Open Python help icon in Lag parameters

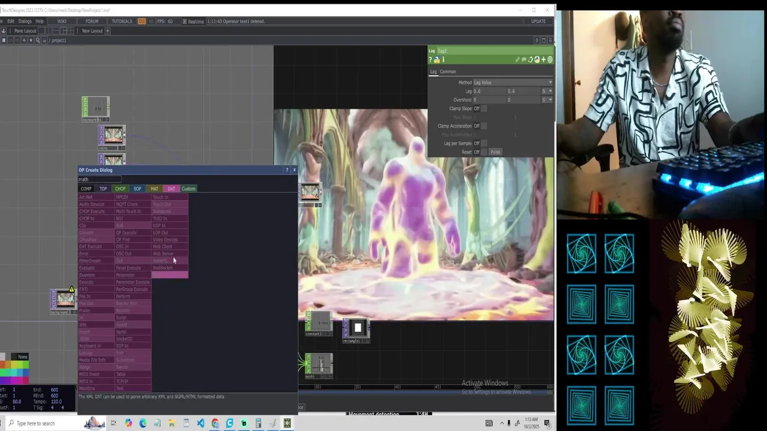pyautogui.click(x=436, y=60)
